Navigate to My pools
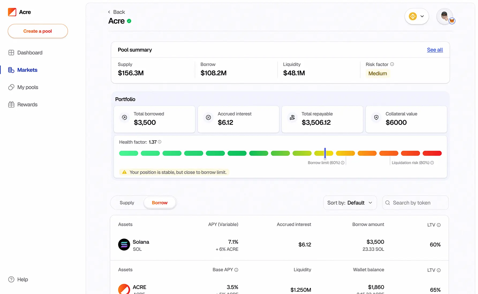The height and width of the screenshot is (294, 478). point(28,87)
